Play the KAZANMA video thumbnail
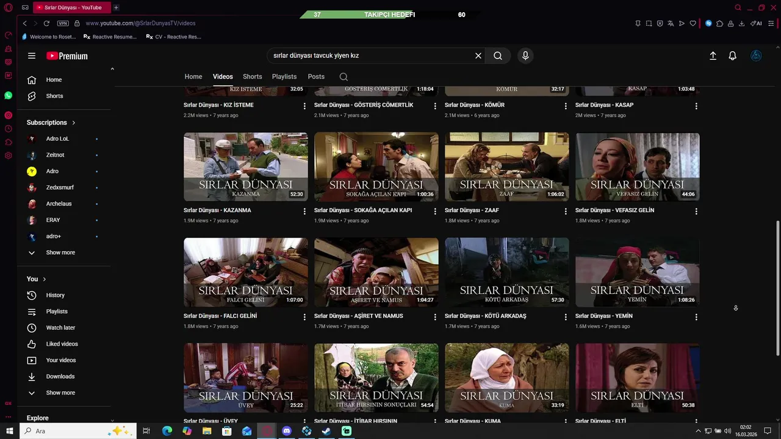Screen dimensions: 781x439 [246, 167]
